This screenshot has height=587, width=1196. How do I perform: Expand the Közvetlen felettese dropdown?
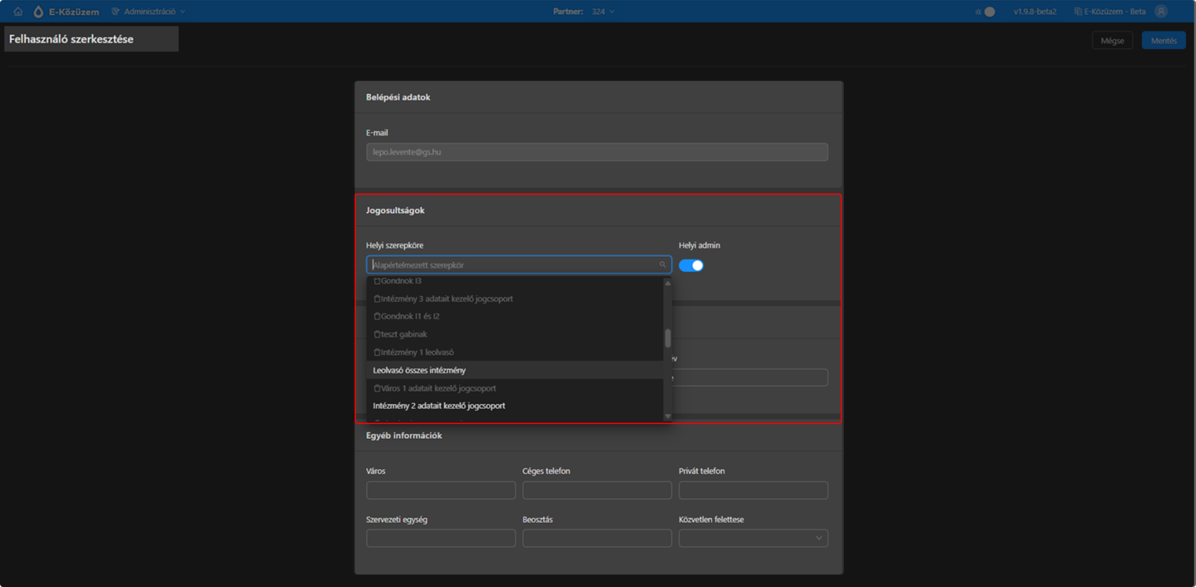(753, 538)
